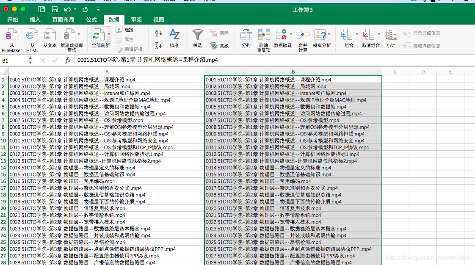Select column C header
Screen dimensions: 475x265
(395, 72)
